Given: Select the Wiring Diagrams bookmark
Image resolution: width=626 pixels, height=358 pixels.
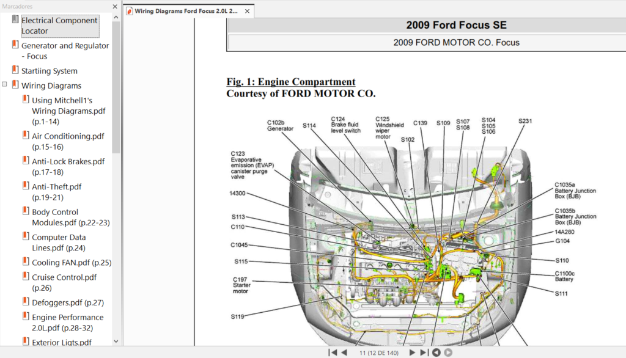Looking at the screenshot, I should [51, 86].
